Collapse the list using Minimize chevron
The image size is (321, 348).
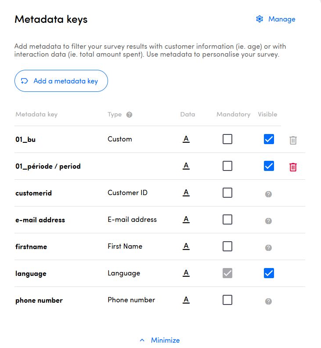[142, 340]
